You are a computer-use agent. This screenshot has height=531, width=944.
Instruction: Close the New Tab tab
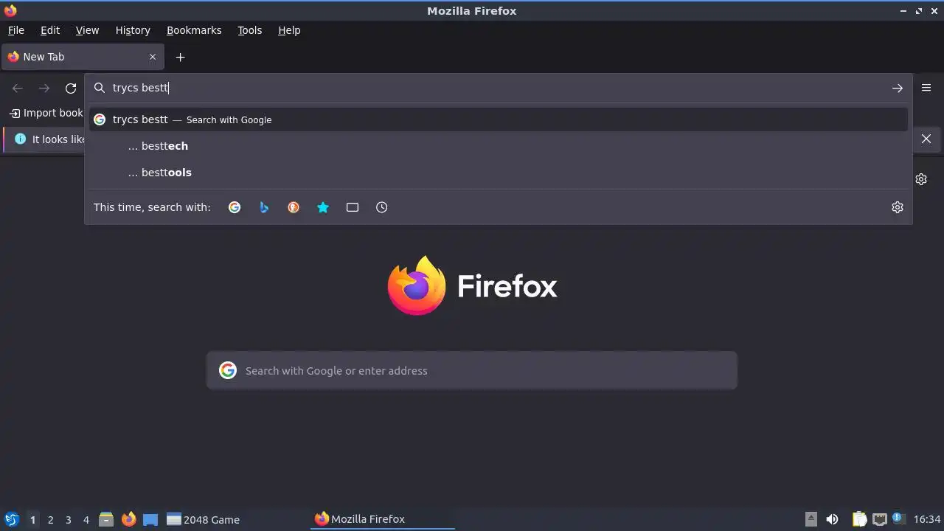[153, 57]
